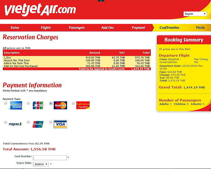211x169 pixels.
Task: Click the Charge 474.29 THB line
Action: pos(172,75)
